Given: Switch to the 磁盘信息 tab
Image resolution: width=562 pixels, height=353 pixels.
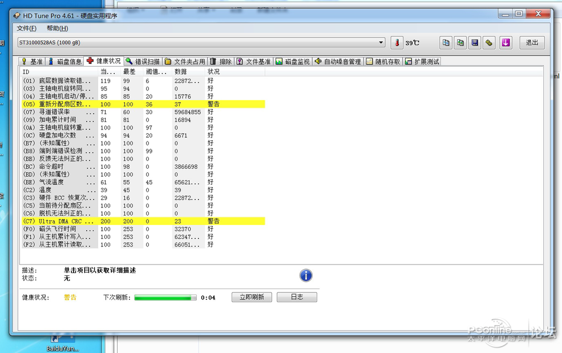Looking at the screenshot, I should tap(65, 61).
